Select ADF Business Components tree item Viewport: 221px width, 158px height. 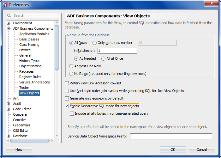(33, 28)
